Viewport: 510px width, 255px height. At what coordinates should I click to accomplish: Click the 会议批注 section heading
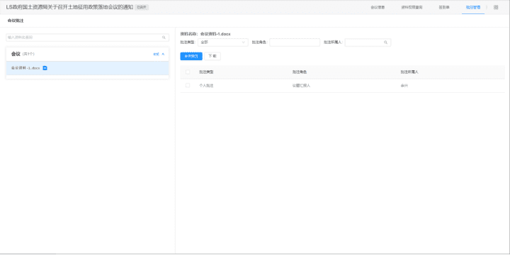coord(16,21)
